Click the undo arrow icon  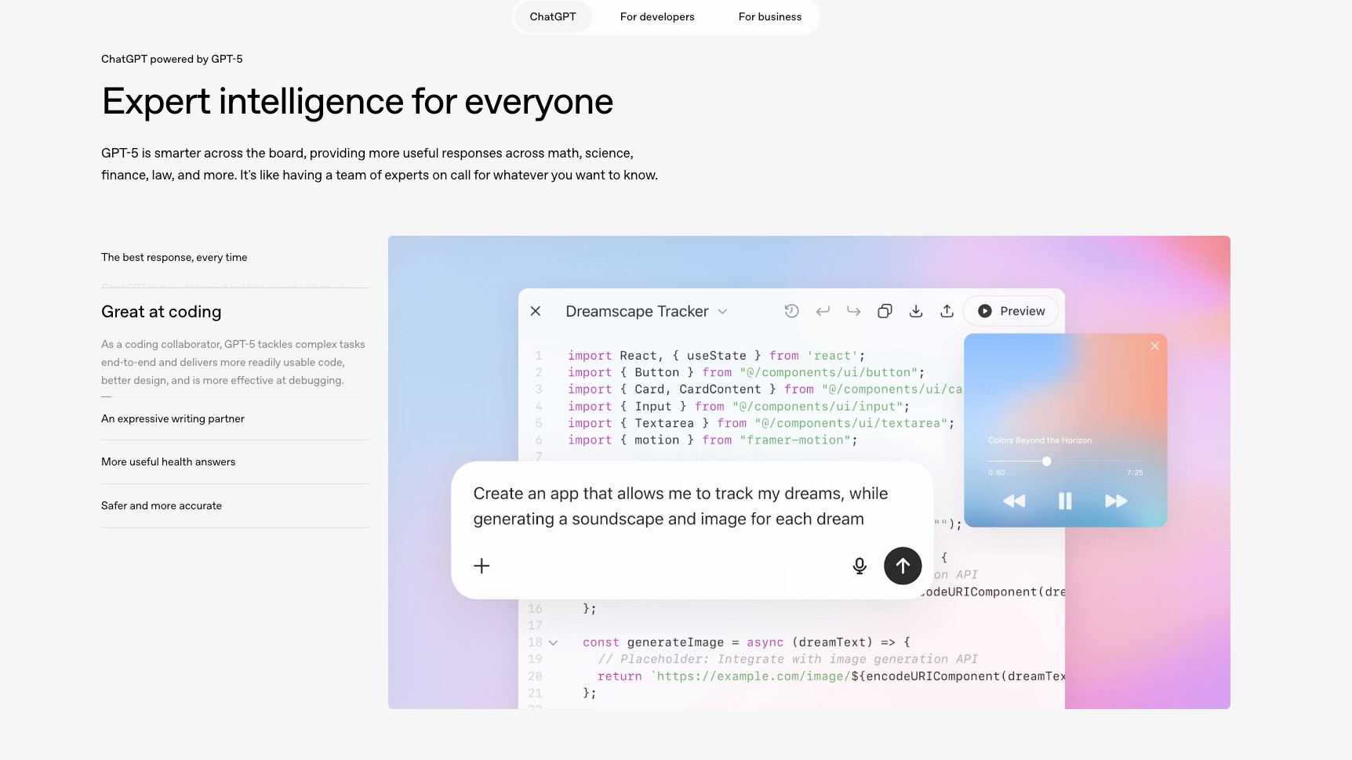pos(823,311)
